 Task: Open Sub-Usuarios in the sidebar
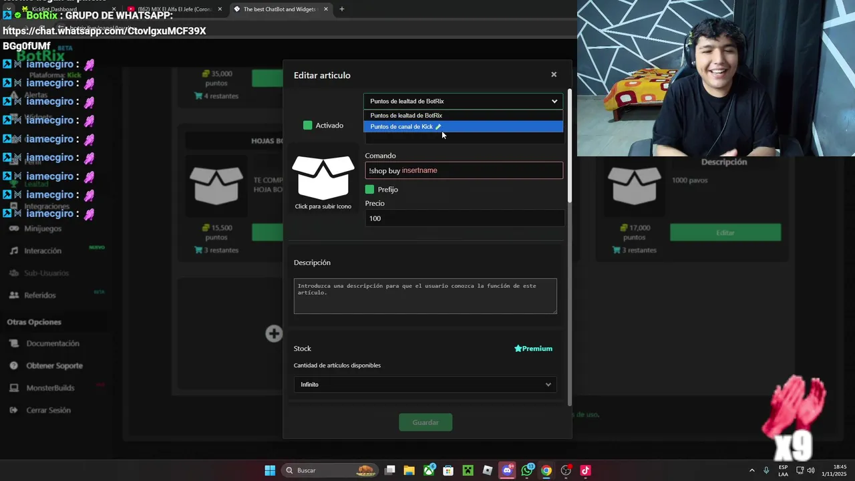[x=46, y=273]
